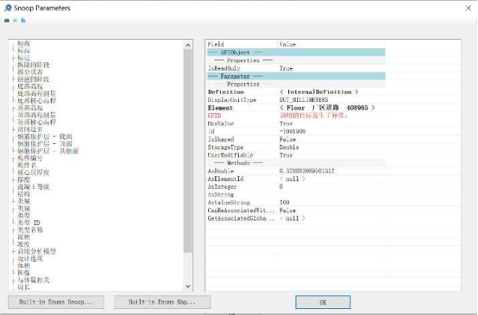Viewport: 478px width, 315px height.
Task: Close the Snoop Parameters dialog
Action: click(x=469, y=8)
